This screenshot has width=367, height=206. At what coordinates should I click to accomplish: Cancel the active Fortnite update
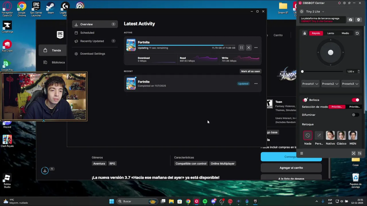[x=249, y=48]
